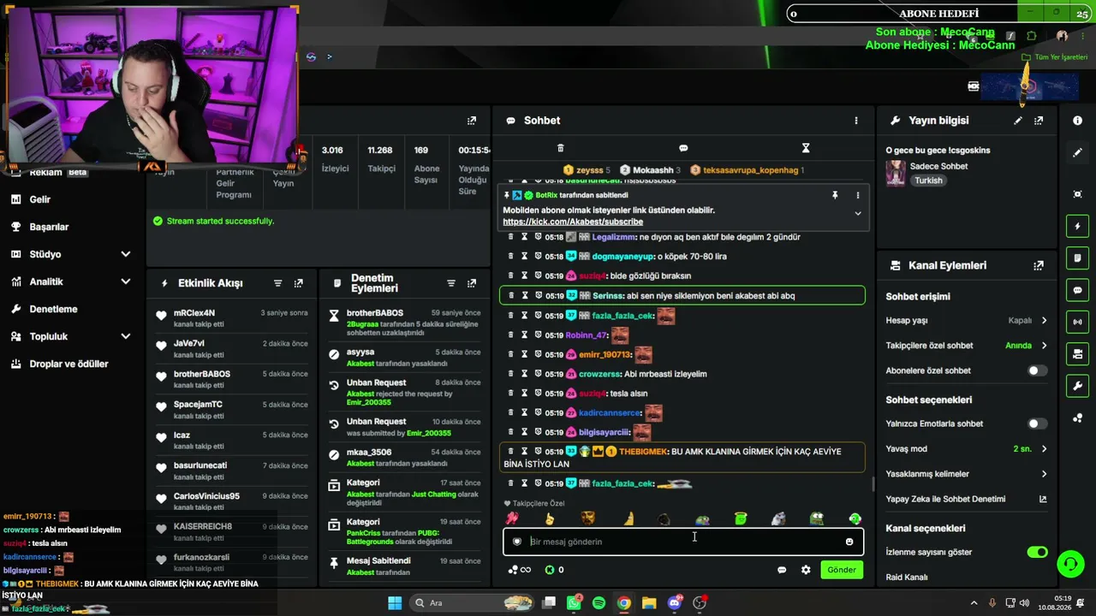Toggle Abonelere özel sohbet switch
Screen dimensions: 1096x616
(x=1037, y=370)
